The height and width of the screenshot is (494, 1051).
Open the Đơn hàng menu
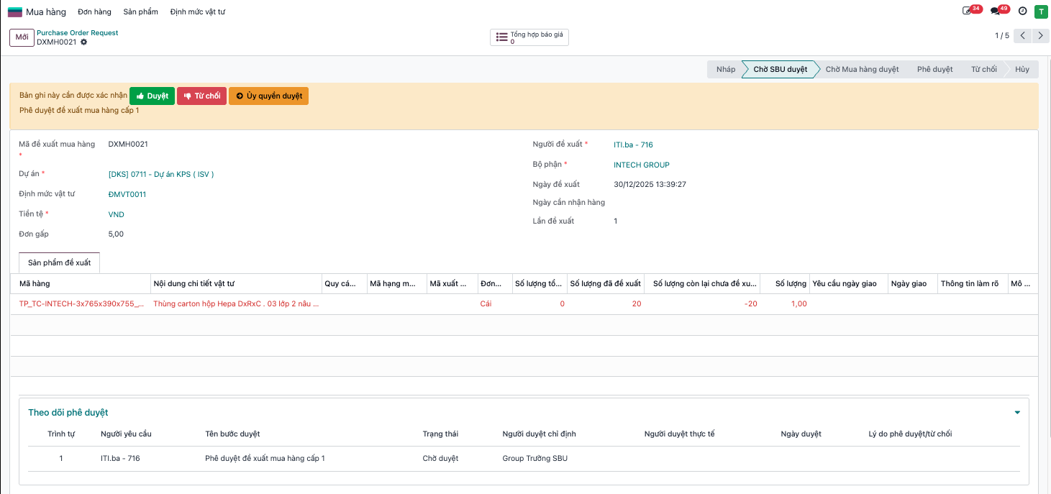coord(94,12)
